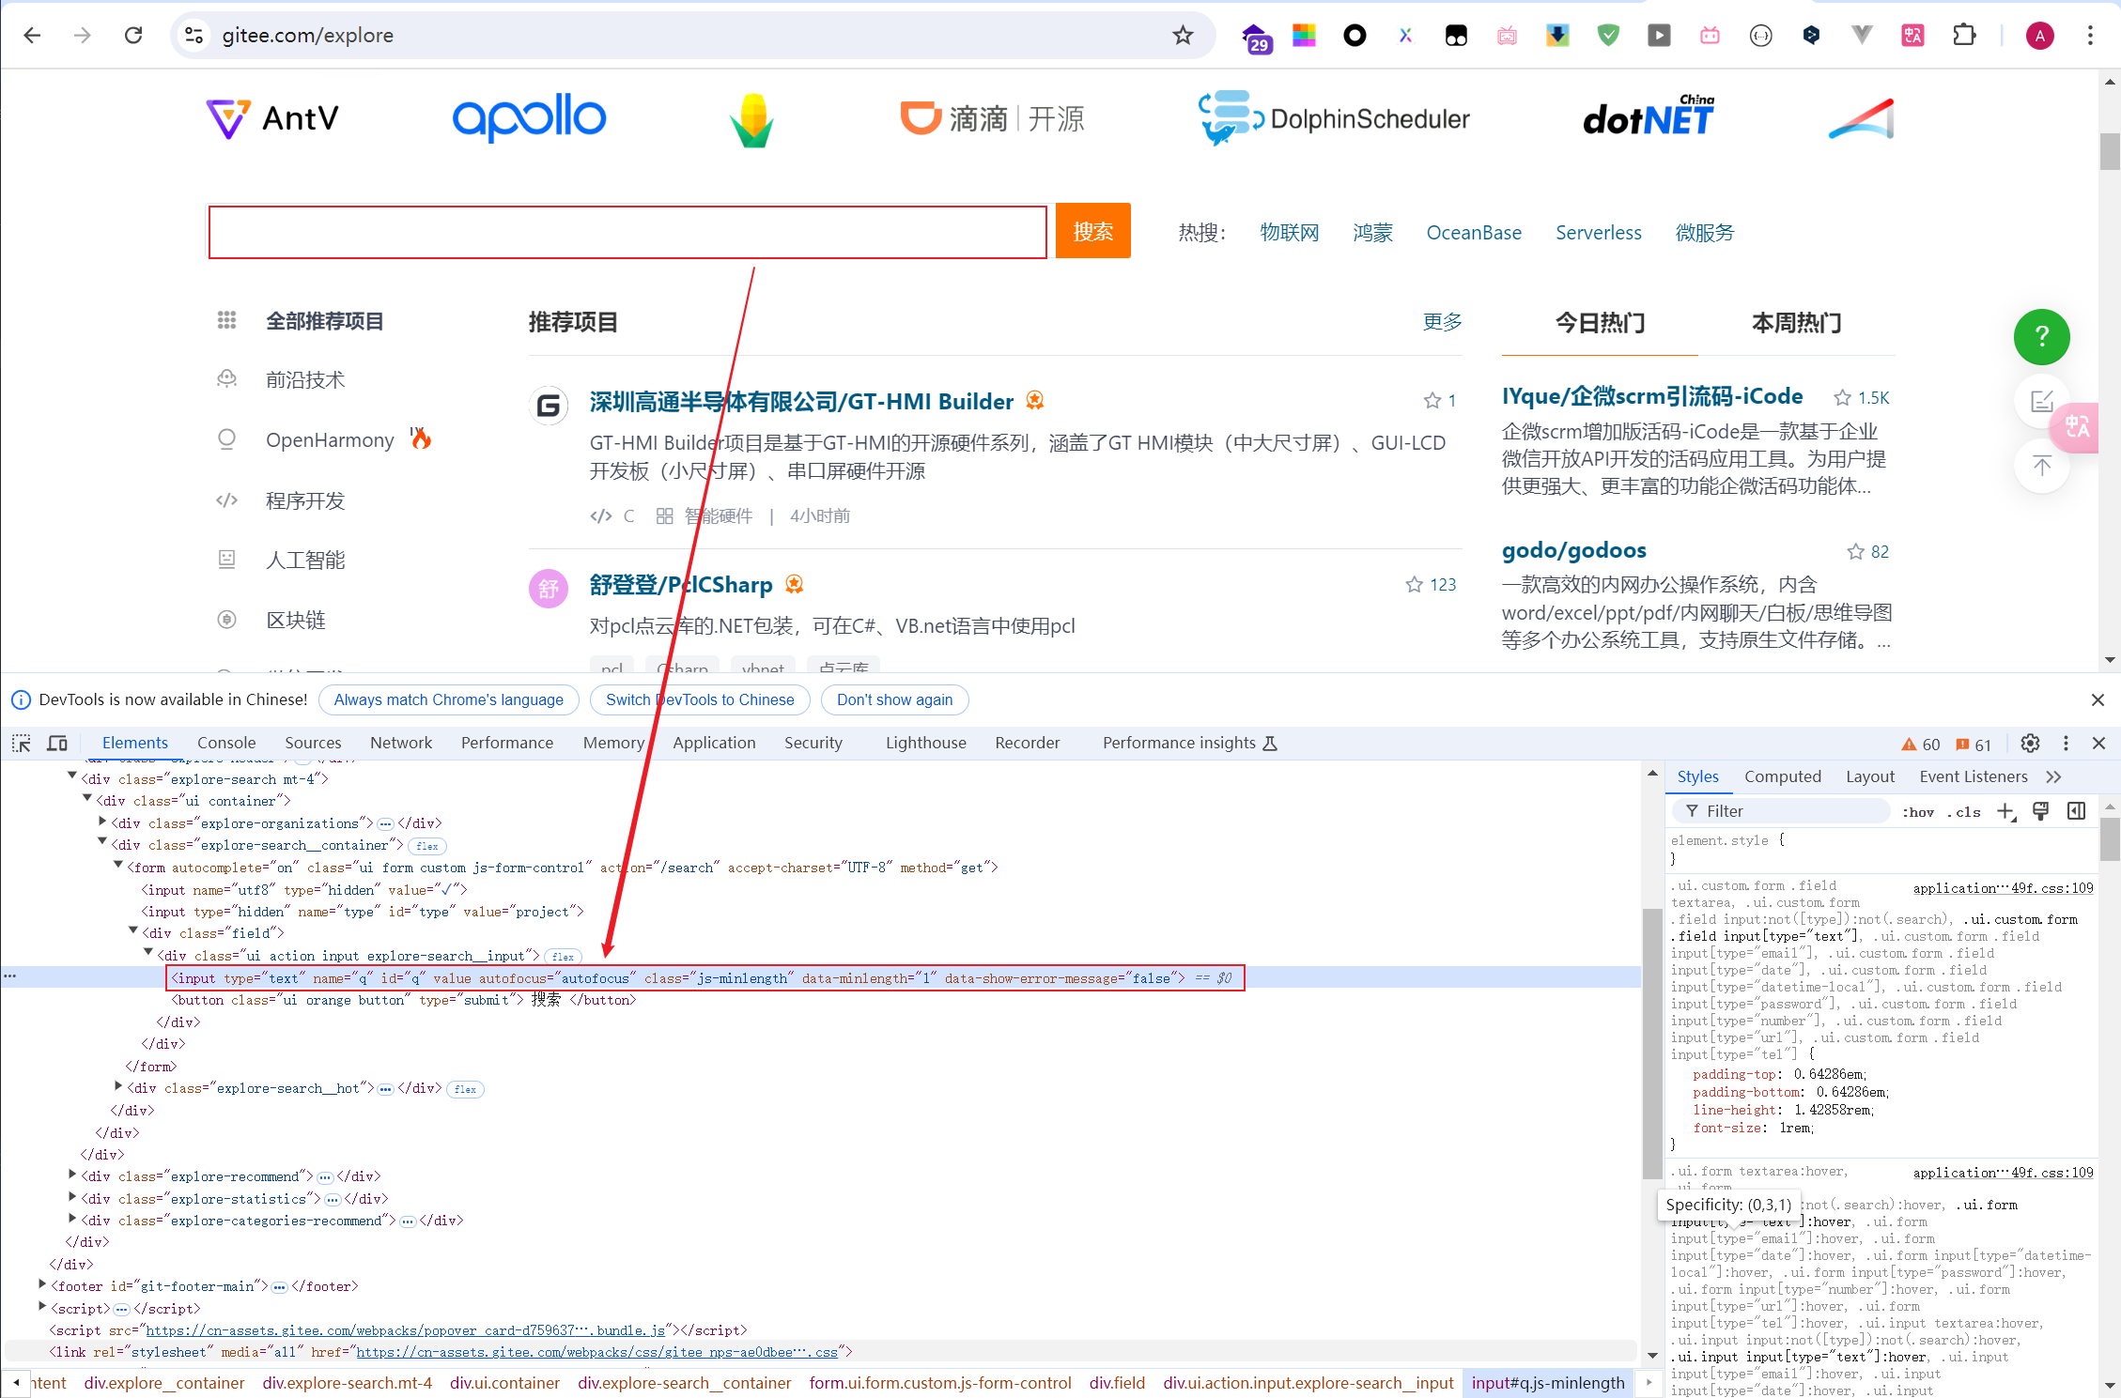Viewport: 2121px width, 1398px height.
Task: Toggle the .cls class editor
Action: pos(1964,812)
